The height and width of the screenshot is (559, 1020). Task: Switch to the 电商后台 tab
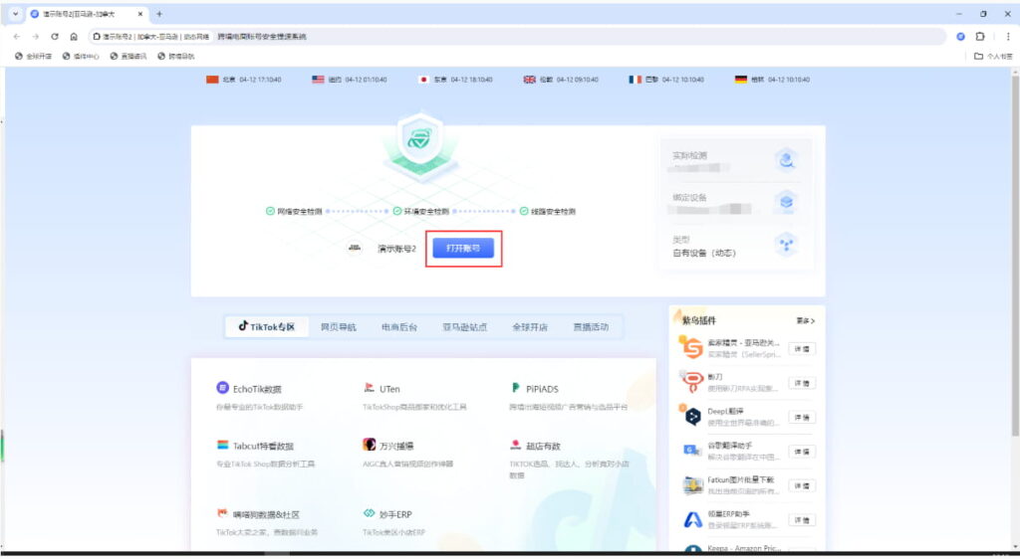coord(399,326)
